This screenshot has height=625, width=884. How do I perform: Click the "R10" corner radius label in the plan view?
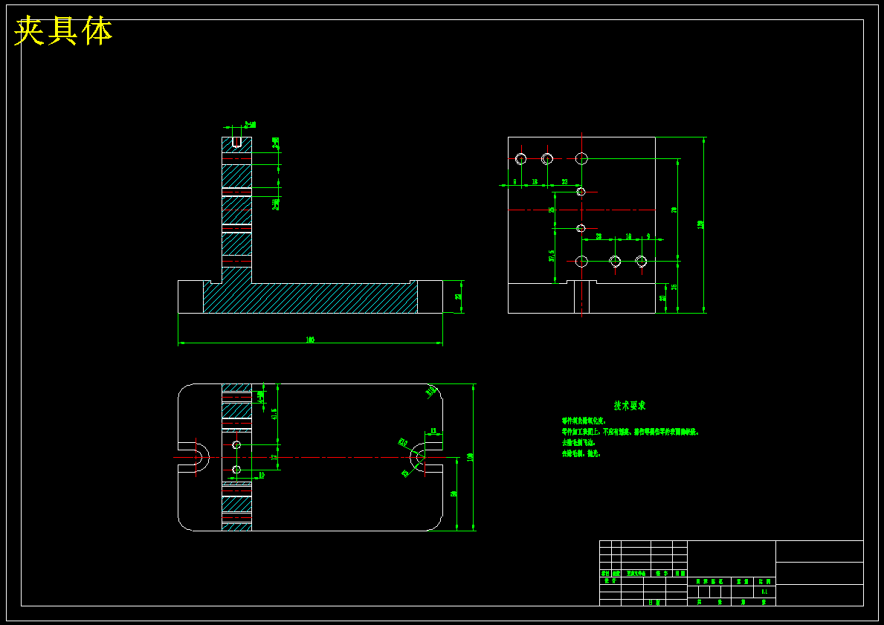pyautogui.click(x=430, y=389)
